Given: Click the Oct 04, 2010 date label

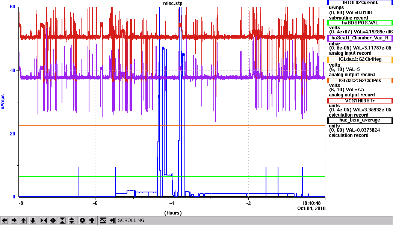Looking at the screenshot, I should tap(311, 208).
